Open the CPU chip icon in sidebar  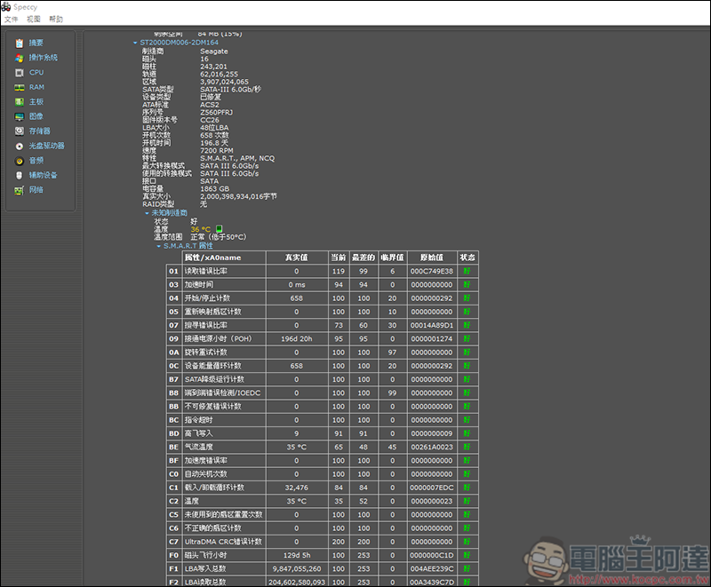coord(20,73)
